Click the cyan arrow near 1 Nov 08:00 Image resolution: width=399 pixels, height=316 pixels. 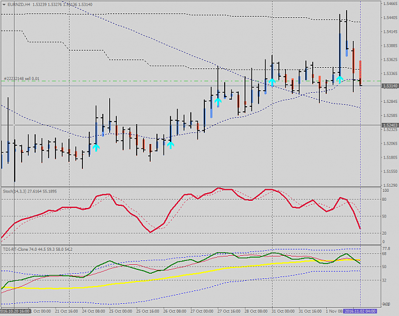point(340,79)
